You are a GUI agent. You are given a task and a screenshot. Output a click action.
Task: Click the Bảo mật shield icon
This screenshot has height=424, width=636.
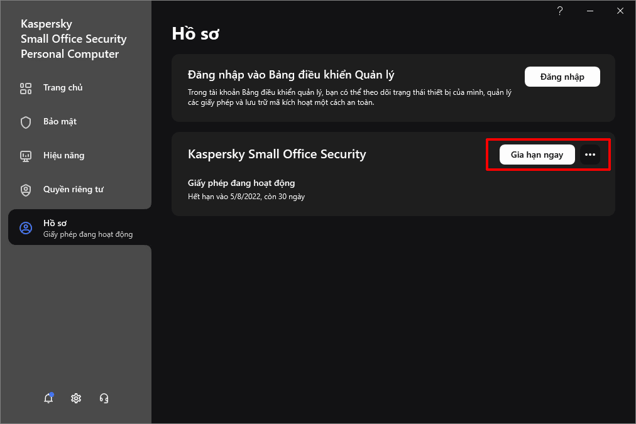(x=26, y=122)
